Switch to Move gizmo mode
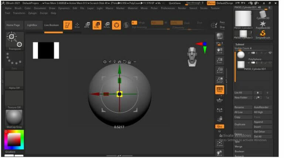 point(87,25)
